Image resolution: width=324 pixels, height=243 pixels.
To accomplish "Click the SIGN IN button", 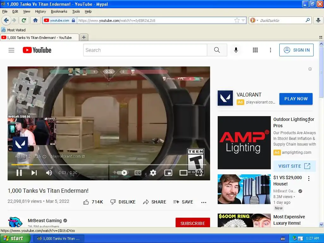I will tap(296, 50).
